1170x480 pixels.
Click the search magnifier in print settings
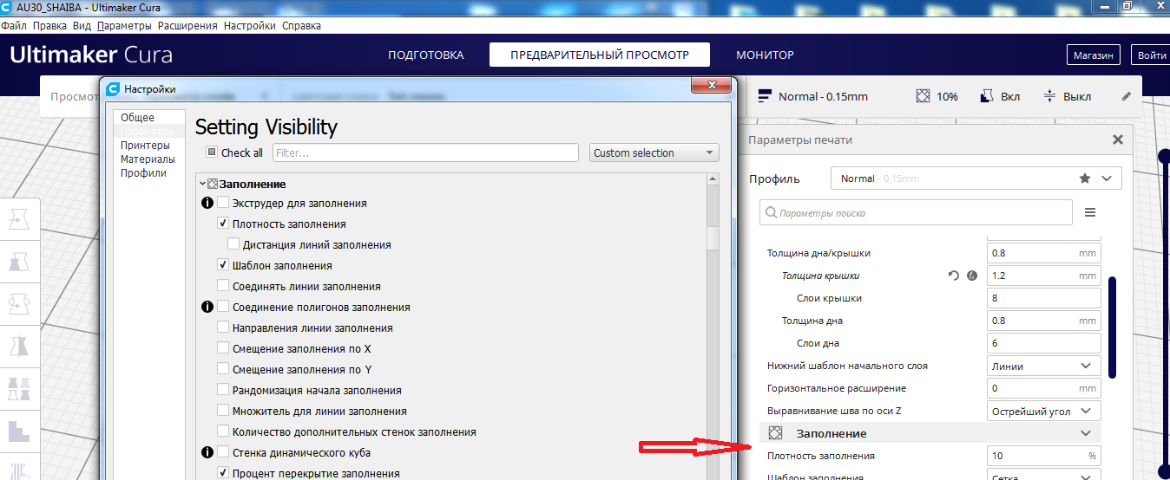click(x=770, y=212)
